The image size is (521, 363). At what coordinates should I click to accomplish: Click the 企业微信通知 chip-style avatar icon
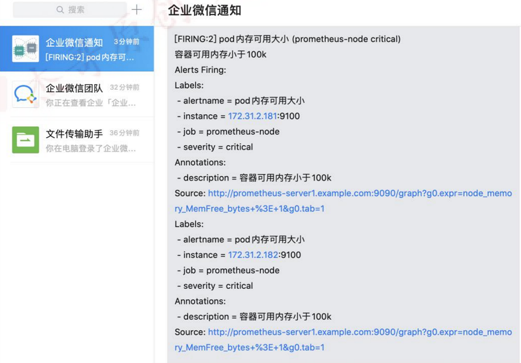pos(26,49)
